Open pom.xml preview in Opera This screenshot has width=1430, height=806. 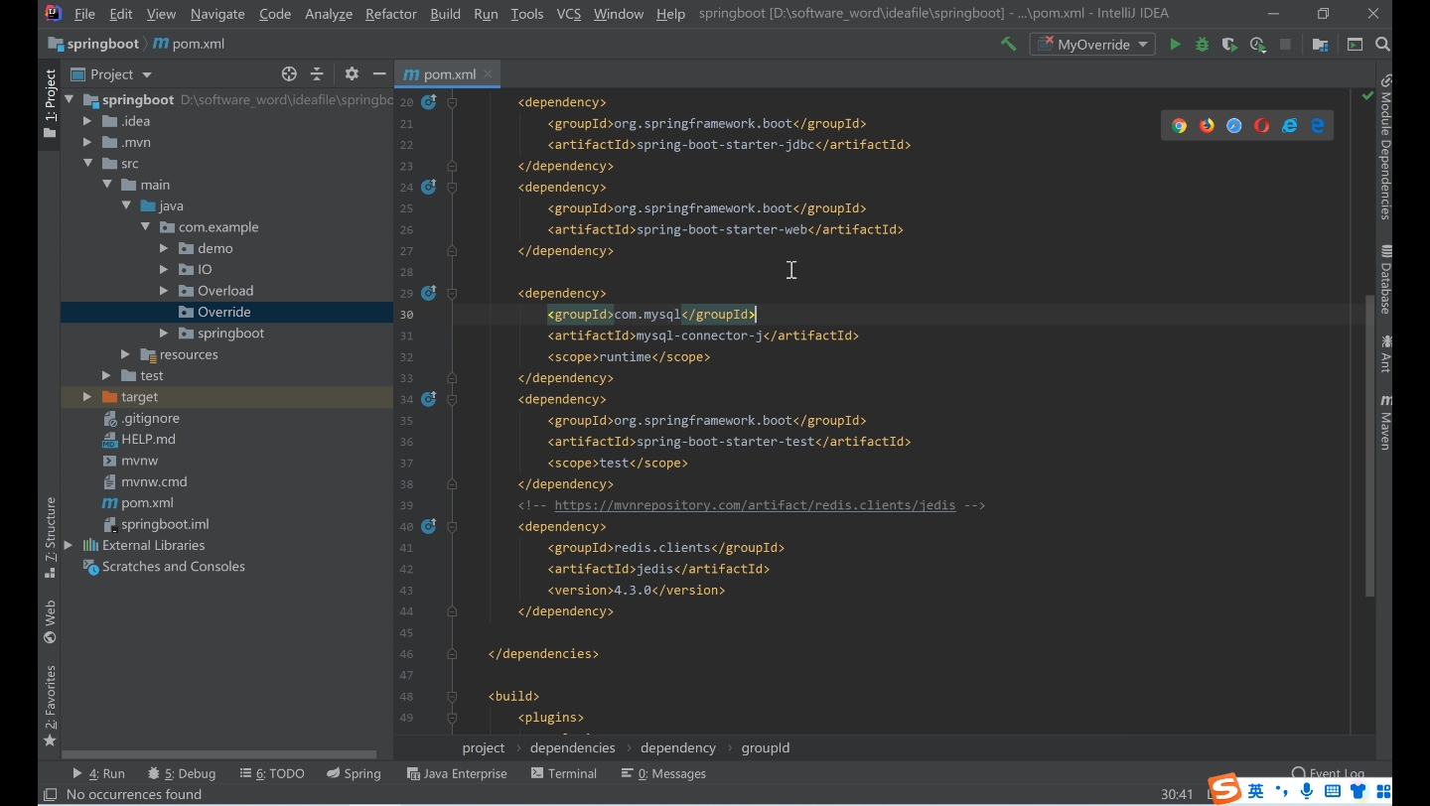[1262, 125]
